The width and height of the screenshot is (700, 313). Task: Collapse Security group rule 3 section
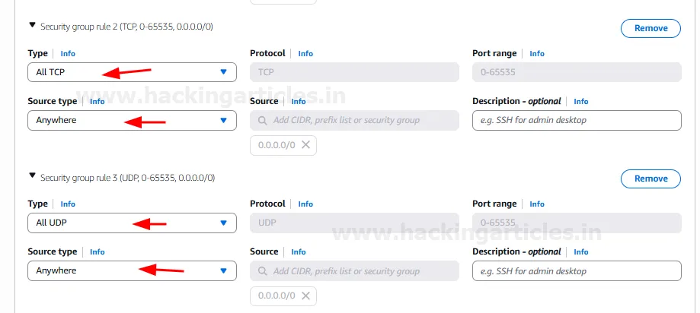(x=32, y=175)
